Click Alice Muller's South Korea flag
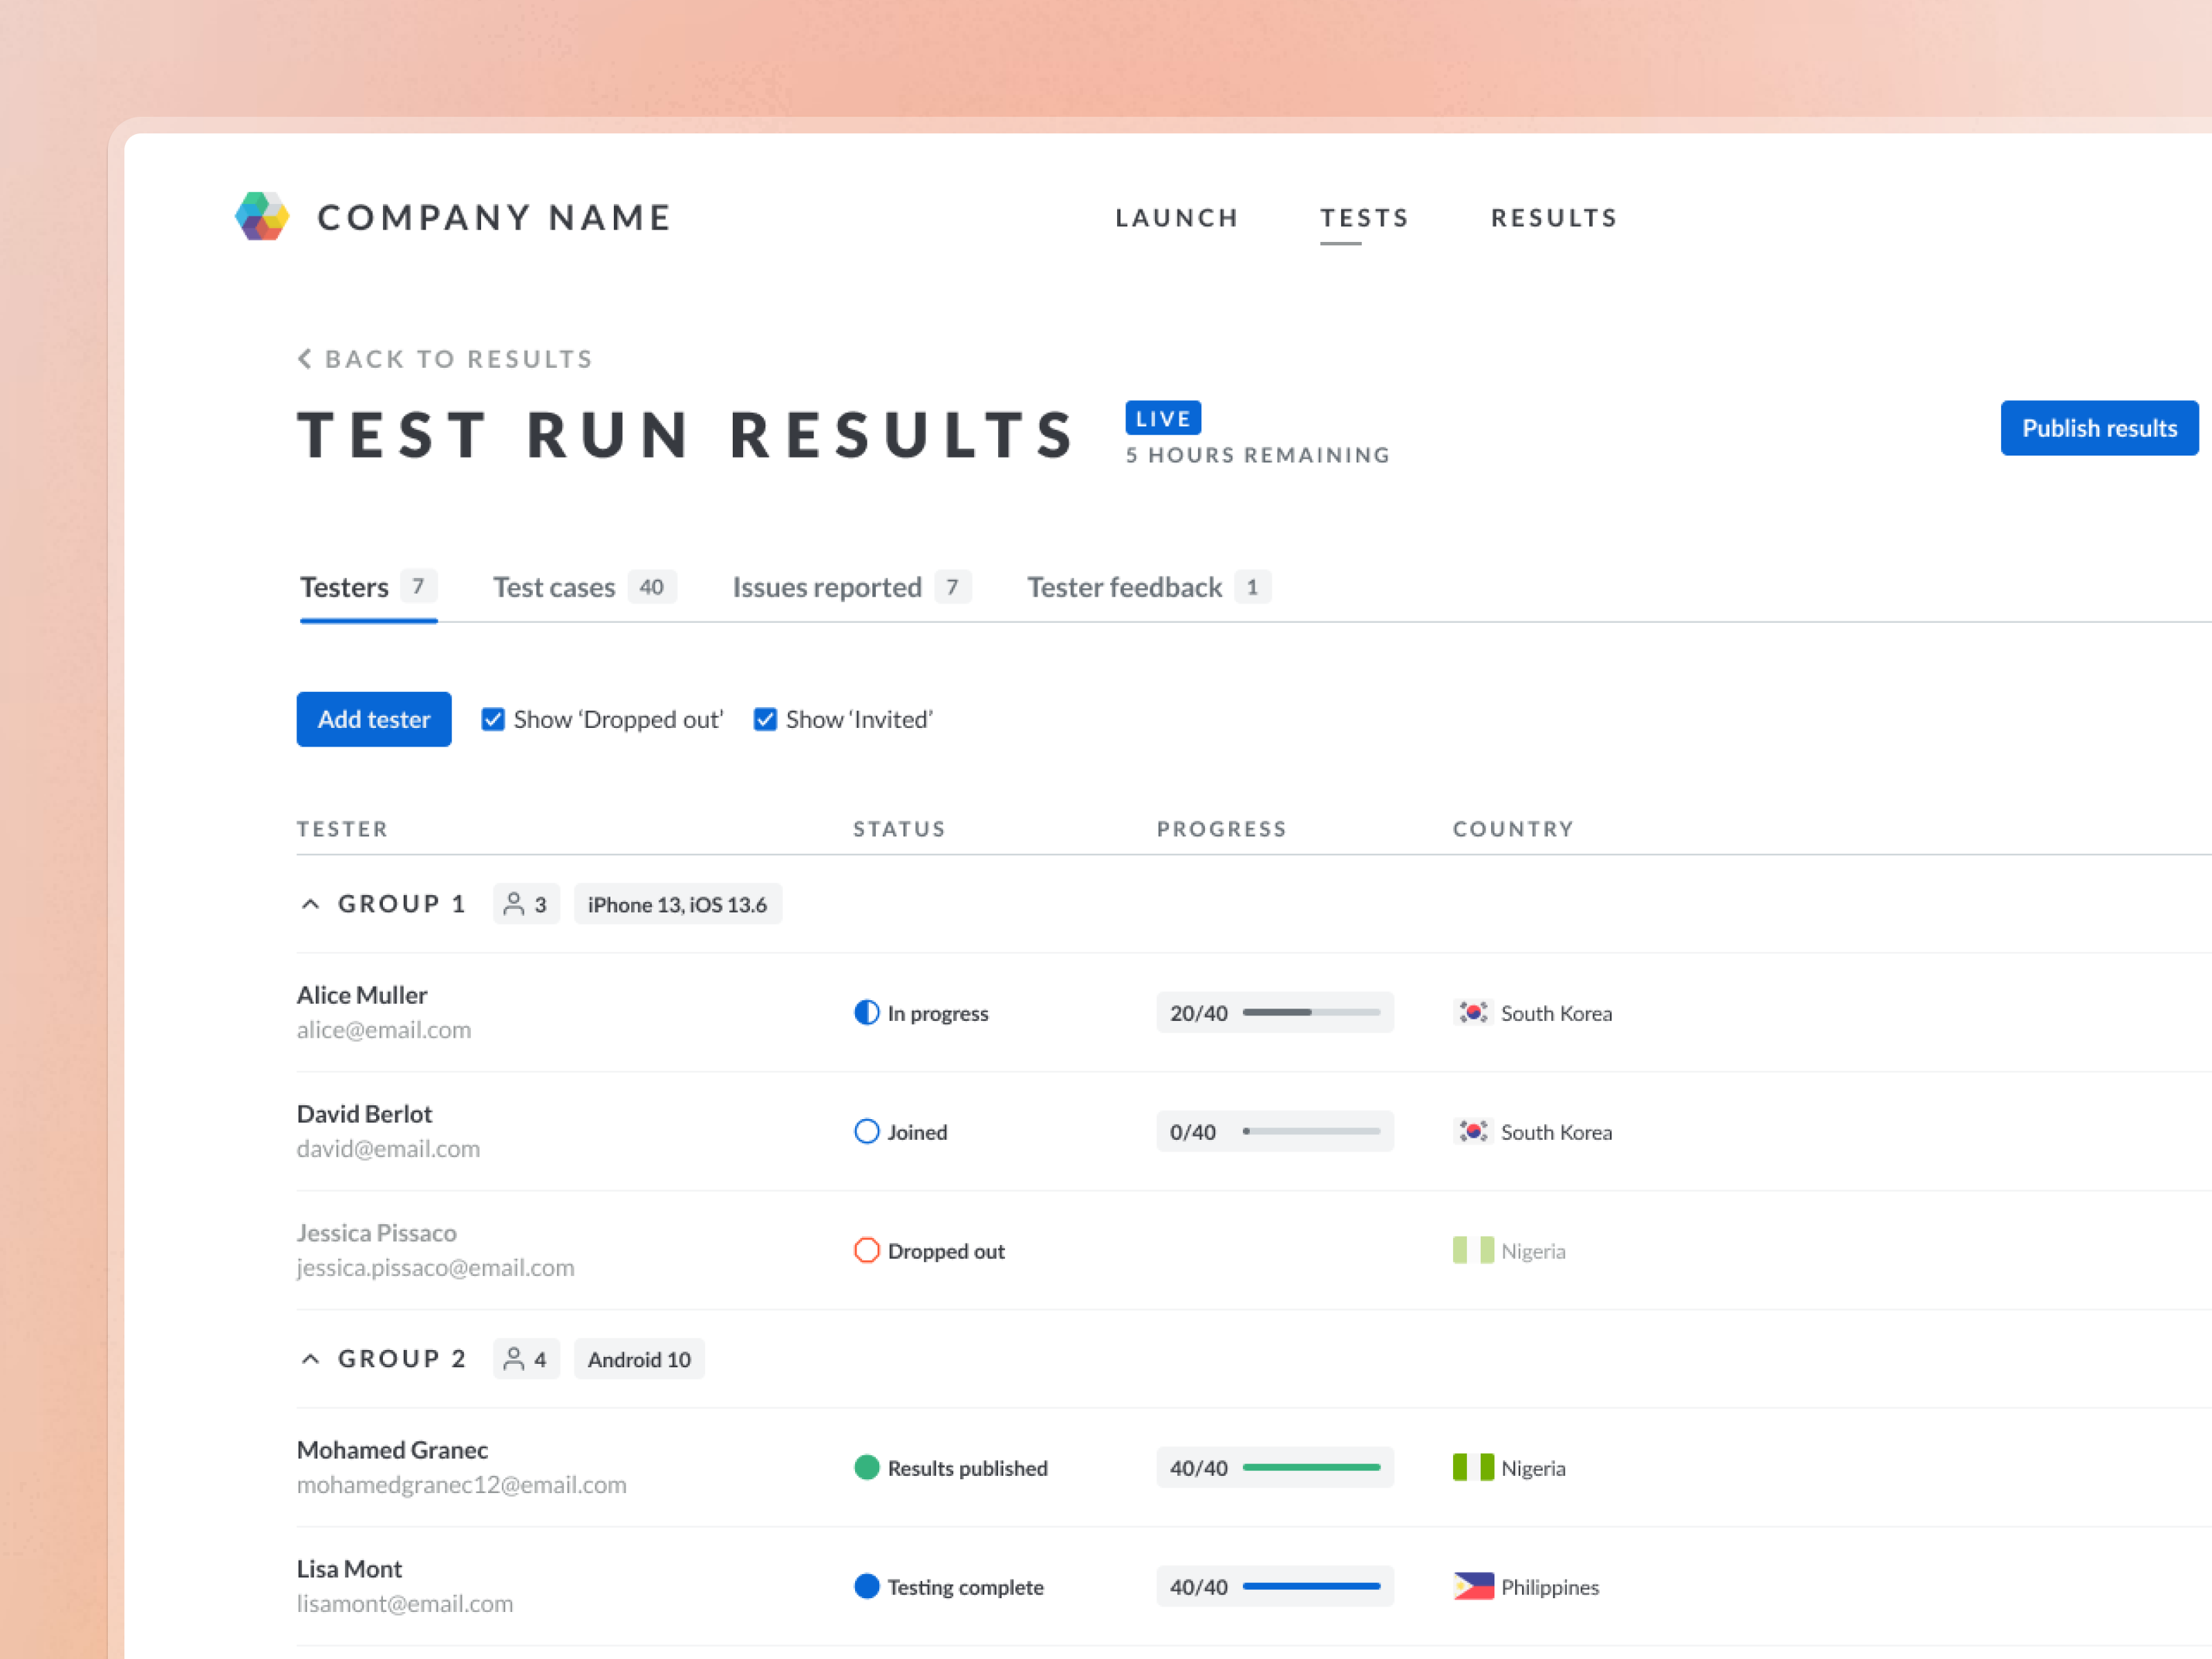2212x1659 pixels. tap(1473, 1013)
